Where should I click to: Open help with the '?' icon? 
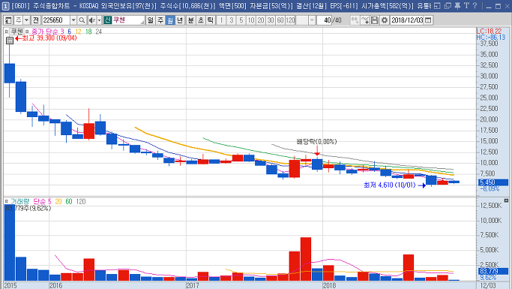(x=475, y=5)
